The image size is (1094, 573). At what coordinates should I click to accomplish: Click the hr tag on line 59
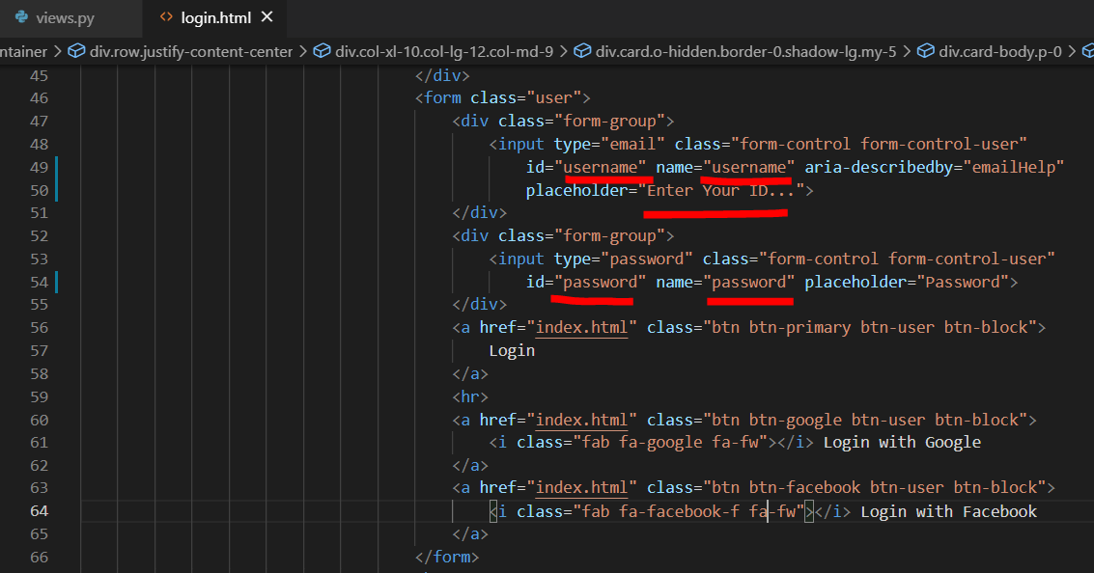click(x=470, y=397)
